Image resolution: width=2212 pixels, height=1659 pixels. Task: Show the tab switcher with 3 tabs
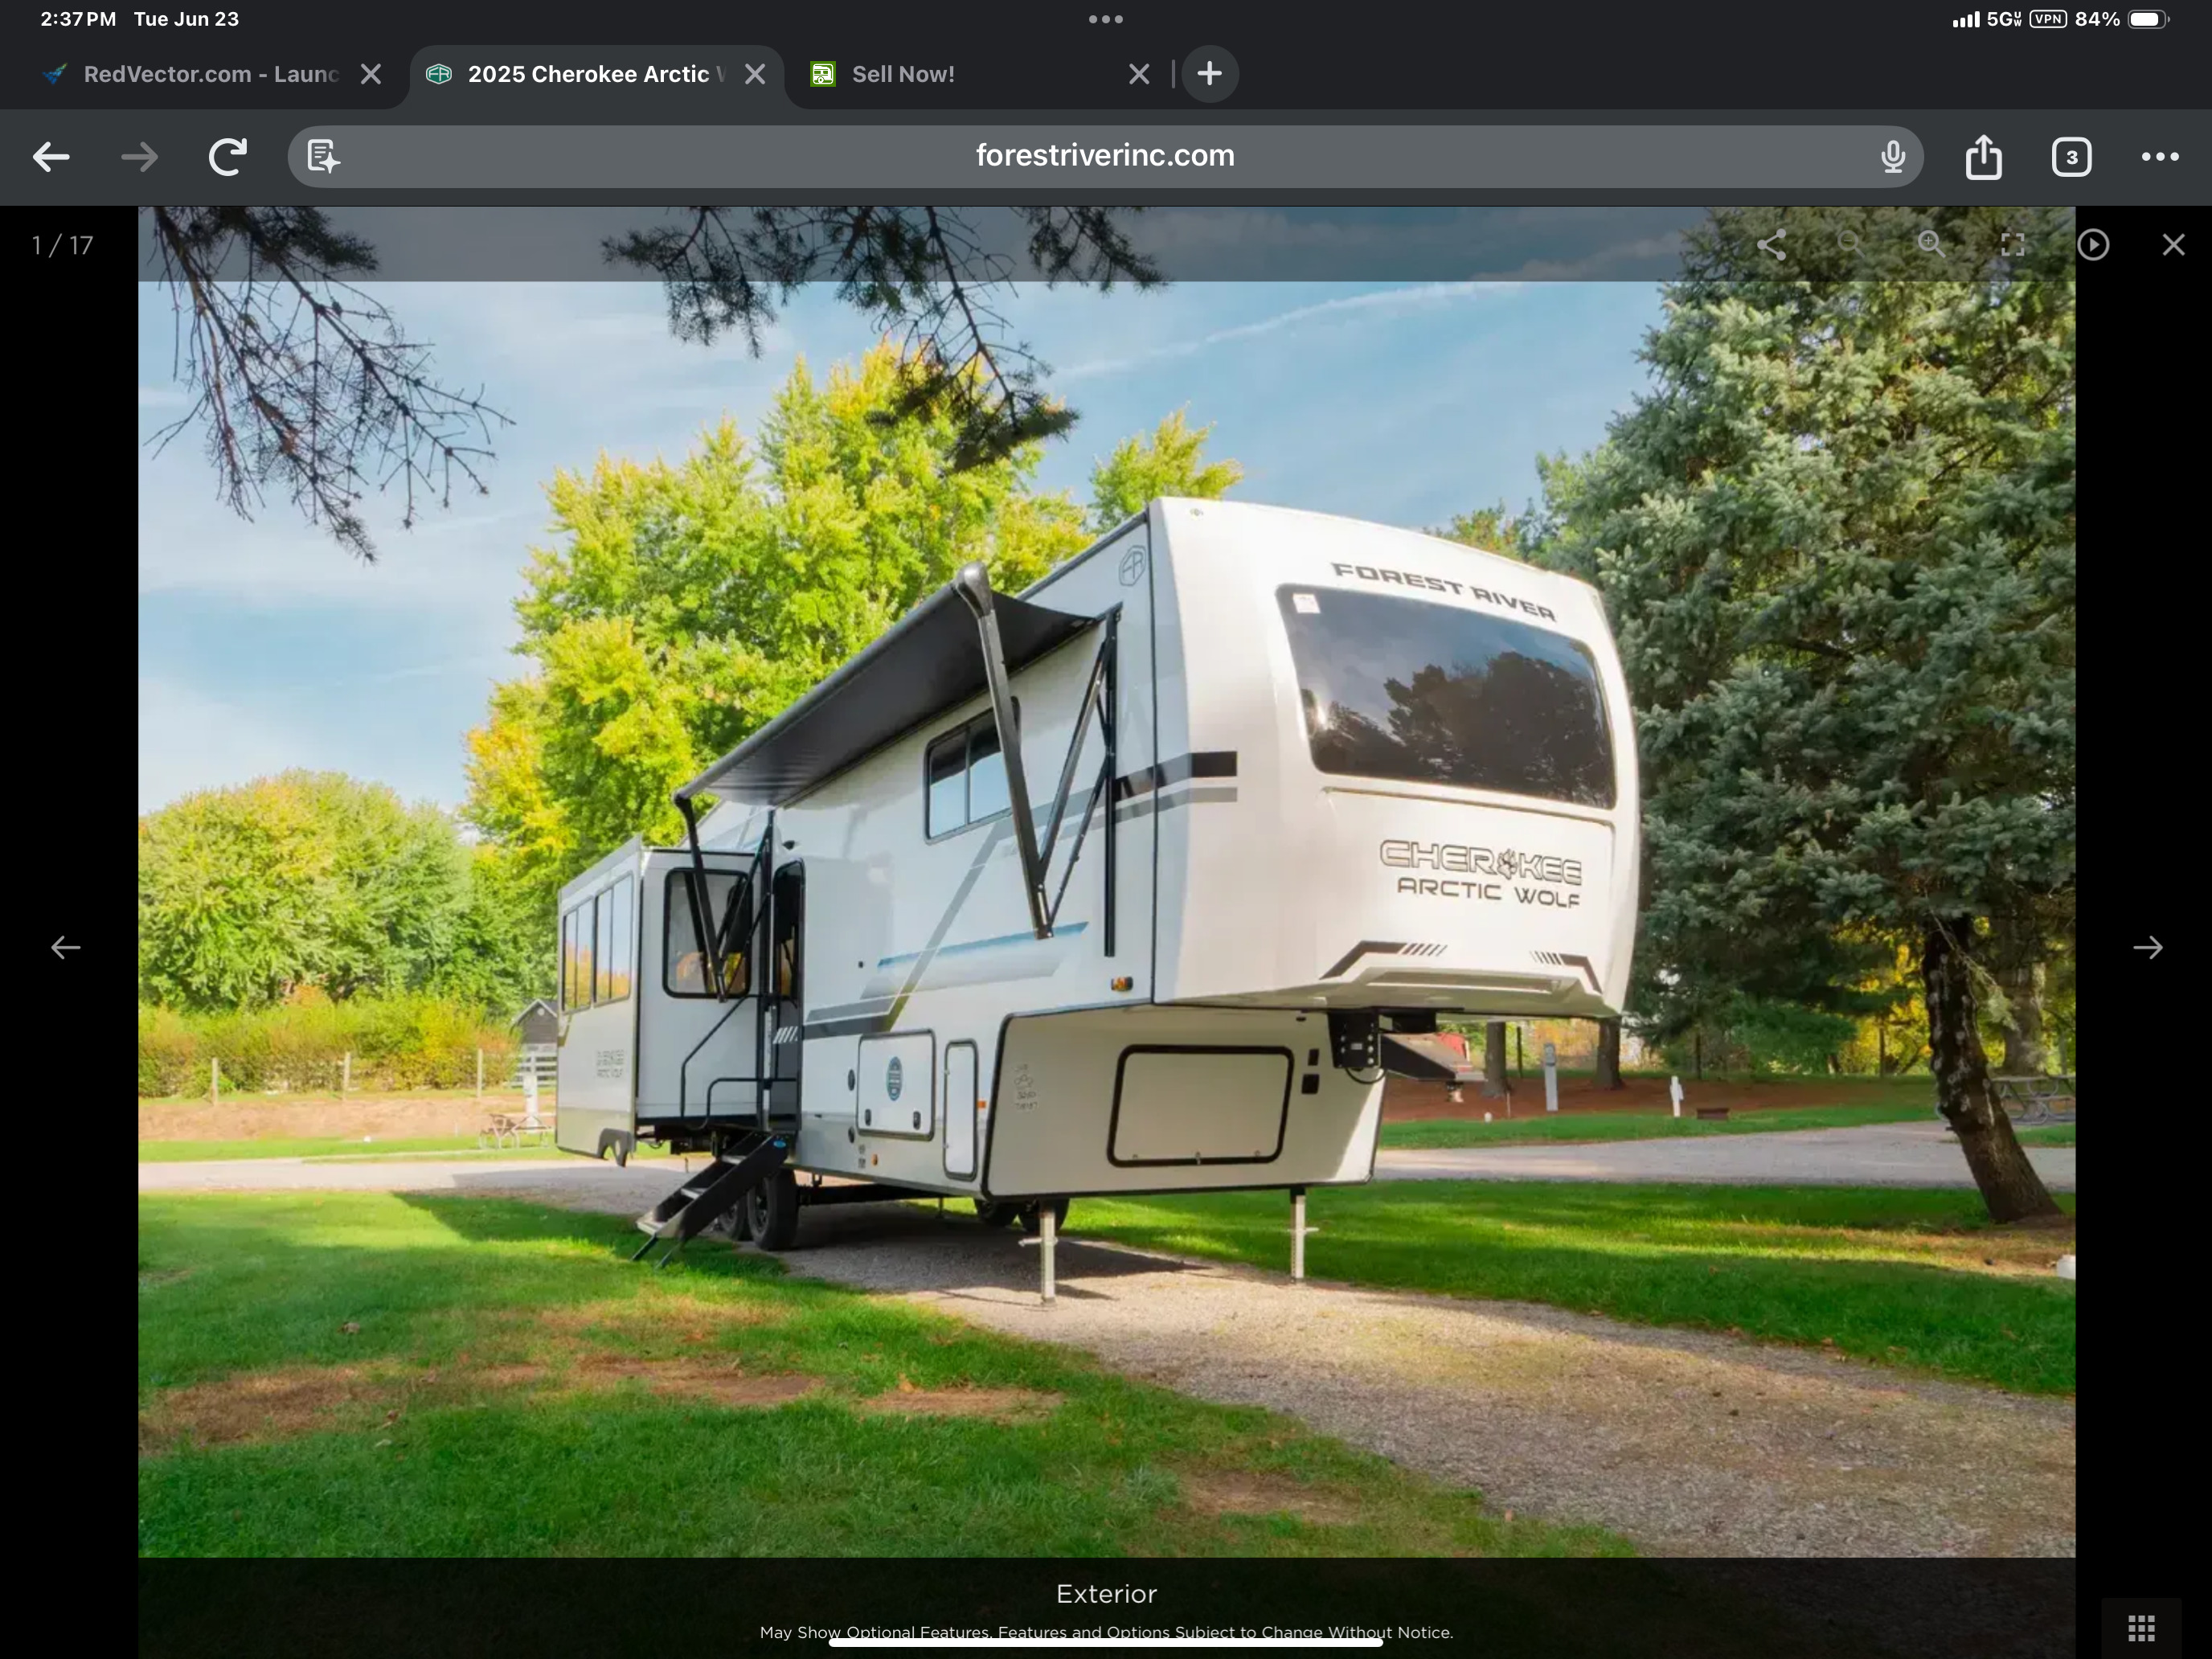point(2071,157)
